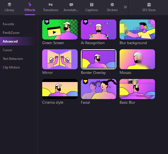Click the Cinema style label text

coord(53,103)
